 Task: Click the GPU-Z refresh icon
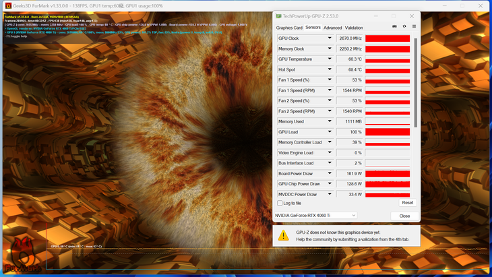click(404, 26)
